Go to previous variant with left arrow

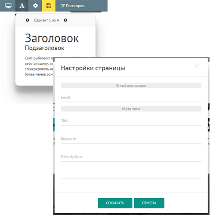(28, 20)
